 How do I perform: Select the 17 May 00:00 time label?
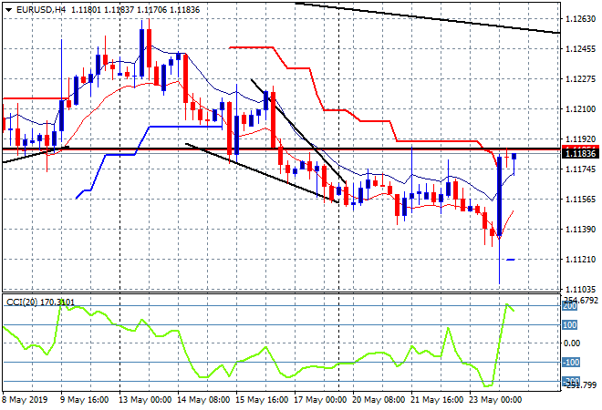pyautogui.click(x=320, y=400)
